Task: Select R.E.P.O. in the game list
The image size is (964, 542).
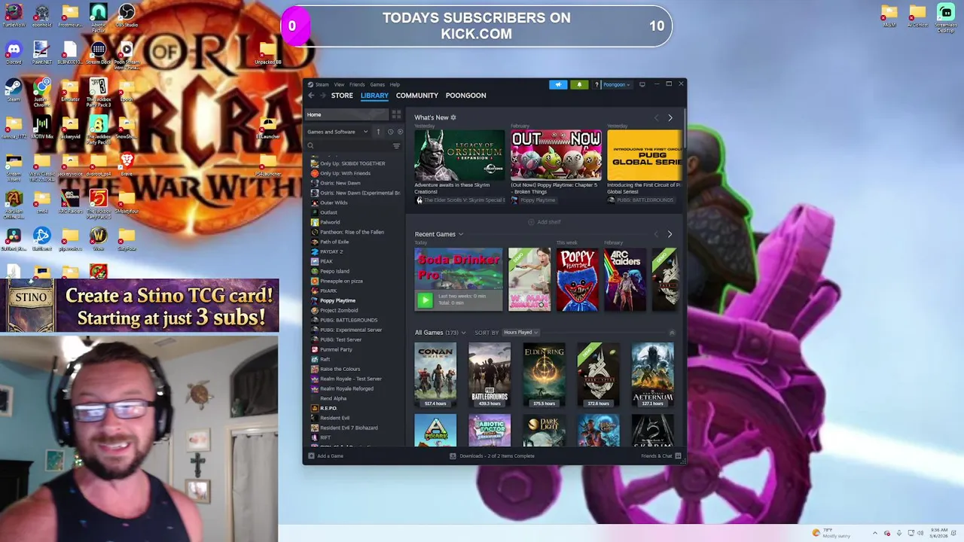Action: pos(328,408)
